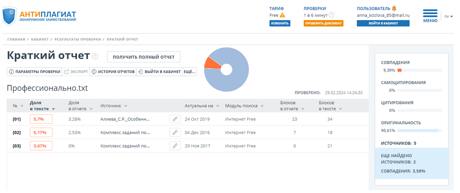Screen dimensions: 460x193
Task: Open the source dated 04 Дек 2016
Action: click(125, 133)
